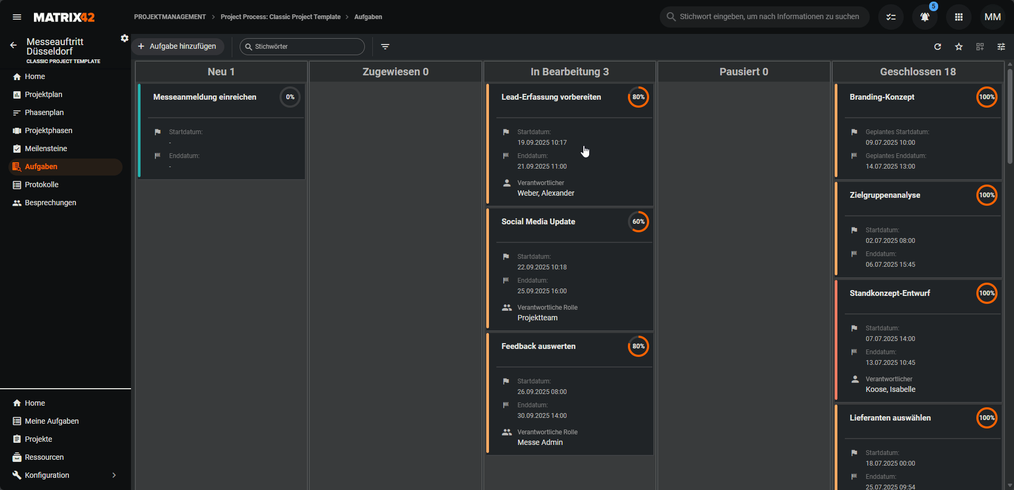
Task: Select Meilensteine in the sidebar
Action: pyautogui.click(x=46, y=148)
